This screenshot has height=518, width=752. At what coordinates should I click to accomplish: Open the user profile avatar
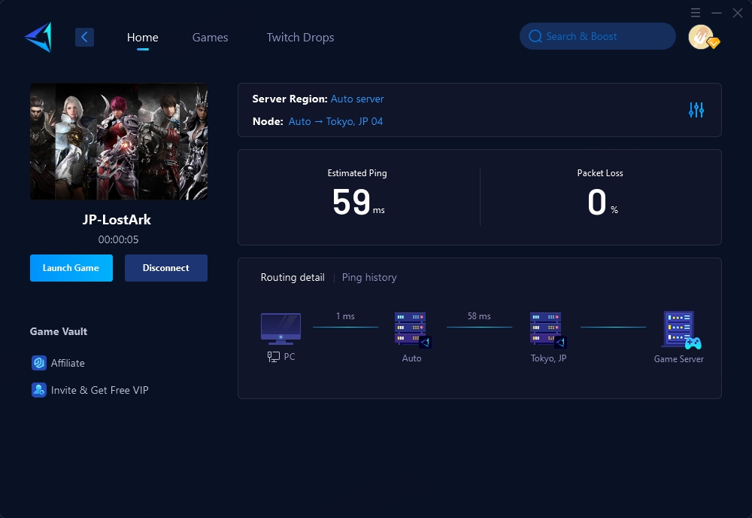tap(702, 37)
